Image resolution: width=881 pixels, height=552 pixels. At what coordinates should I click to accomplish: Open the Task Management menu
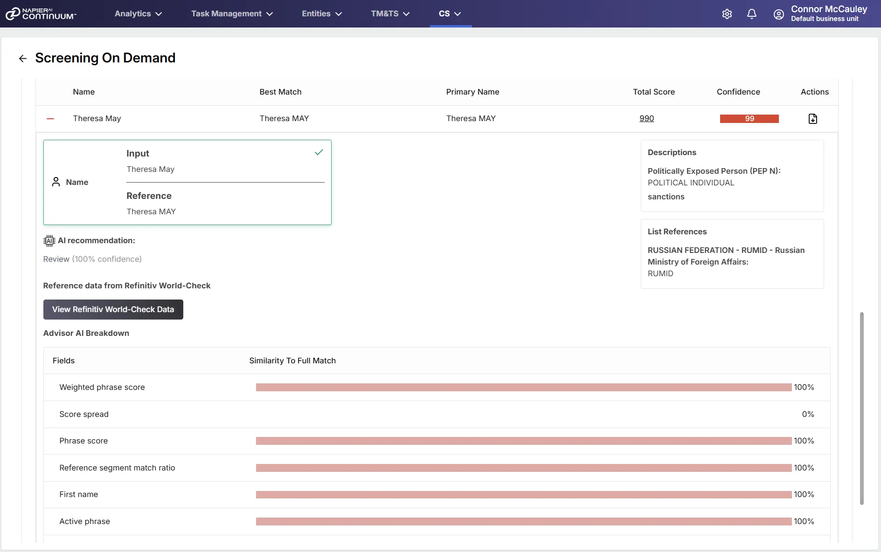[x=232, y=14]
